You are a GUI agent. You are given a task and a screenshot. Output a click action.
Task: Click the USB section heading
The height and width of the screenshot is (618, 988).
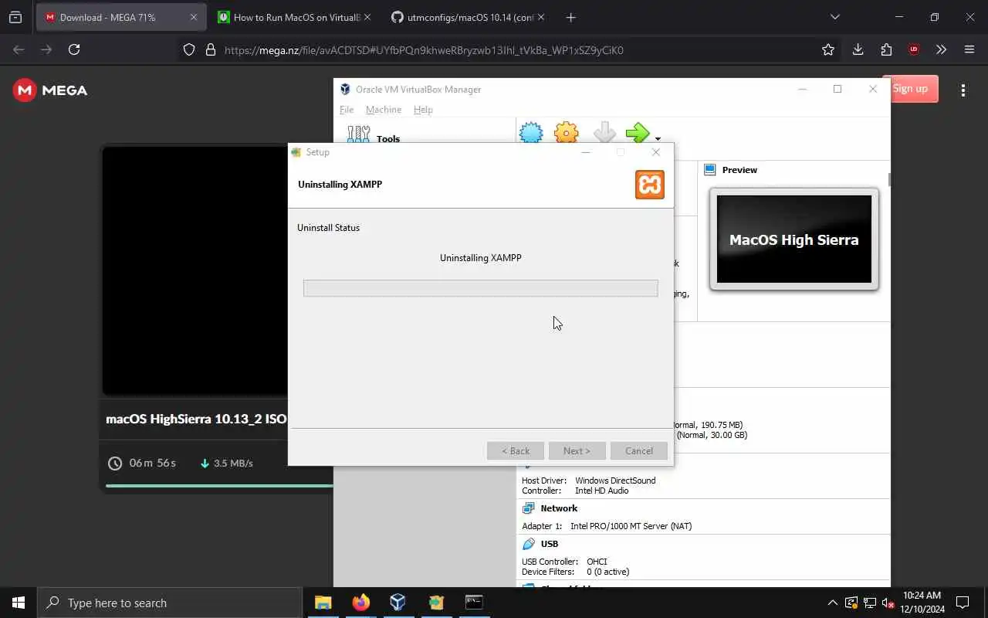(x=549, y=544)
